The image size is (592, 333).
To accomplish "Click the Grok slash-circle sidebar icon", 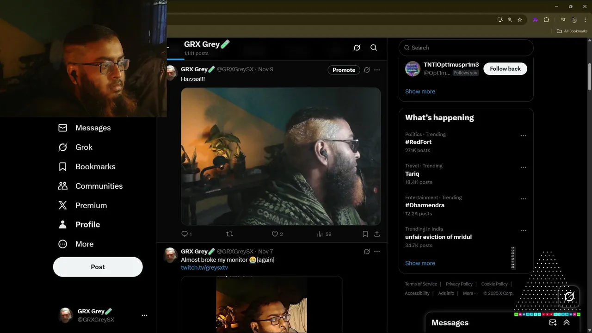I will click(62, 147).
